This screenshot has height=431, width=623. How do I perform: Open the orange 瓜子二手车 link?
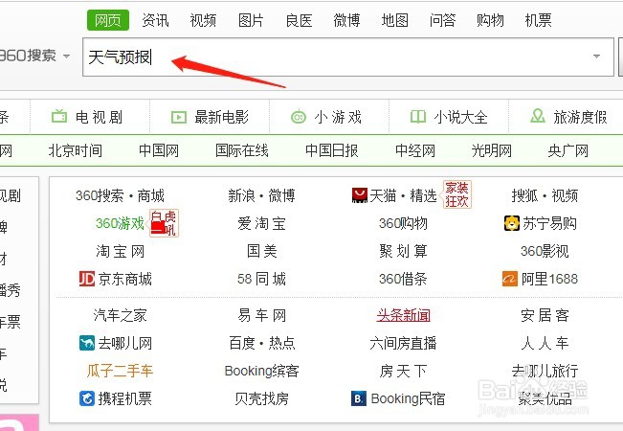(120, 371)
